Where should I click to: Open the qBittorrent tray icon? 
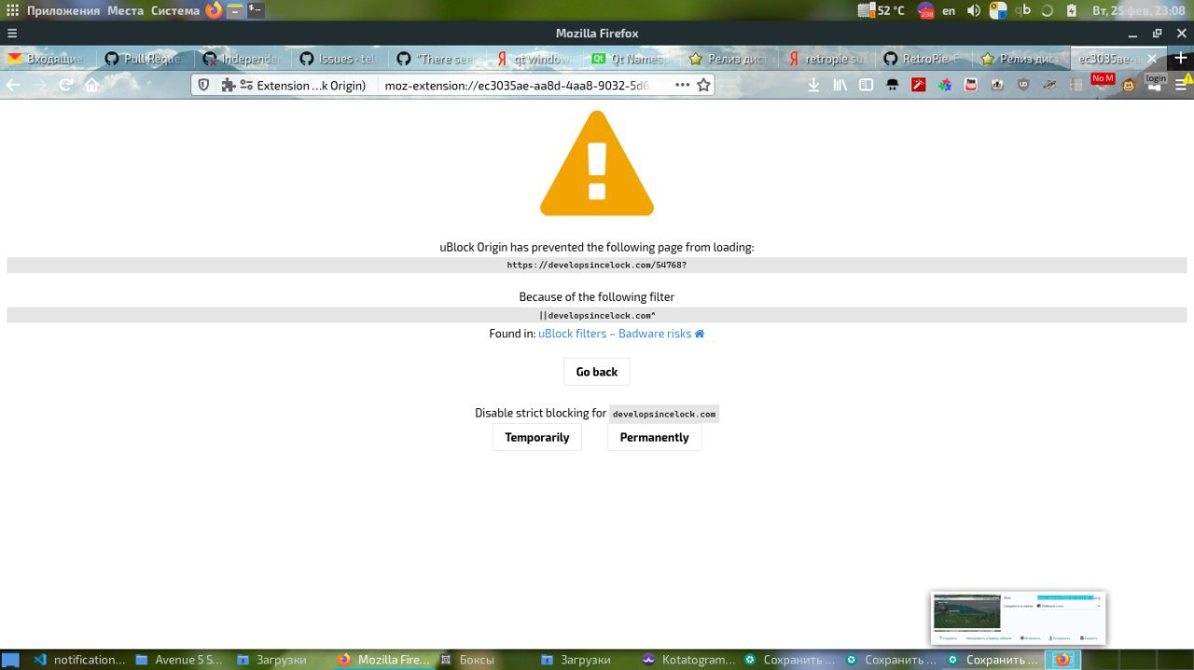(x=1023, y=10)
